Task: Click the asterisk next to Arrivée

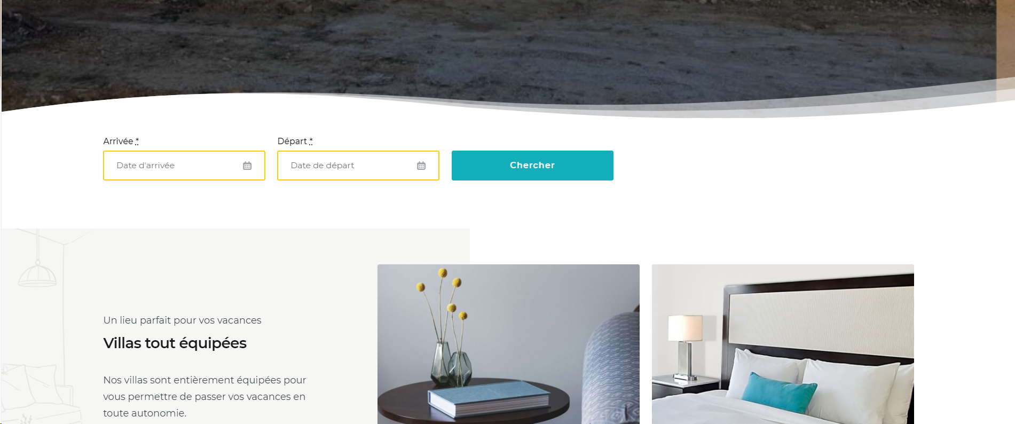Action: (137, 140)
